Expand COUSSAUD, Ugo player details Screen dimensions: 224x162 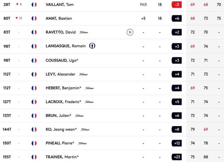112,60
